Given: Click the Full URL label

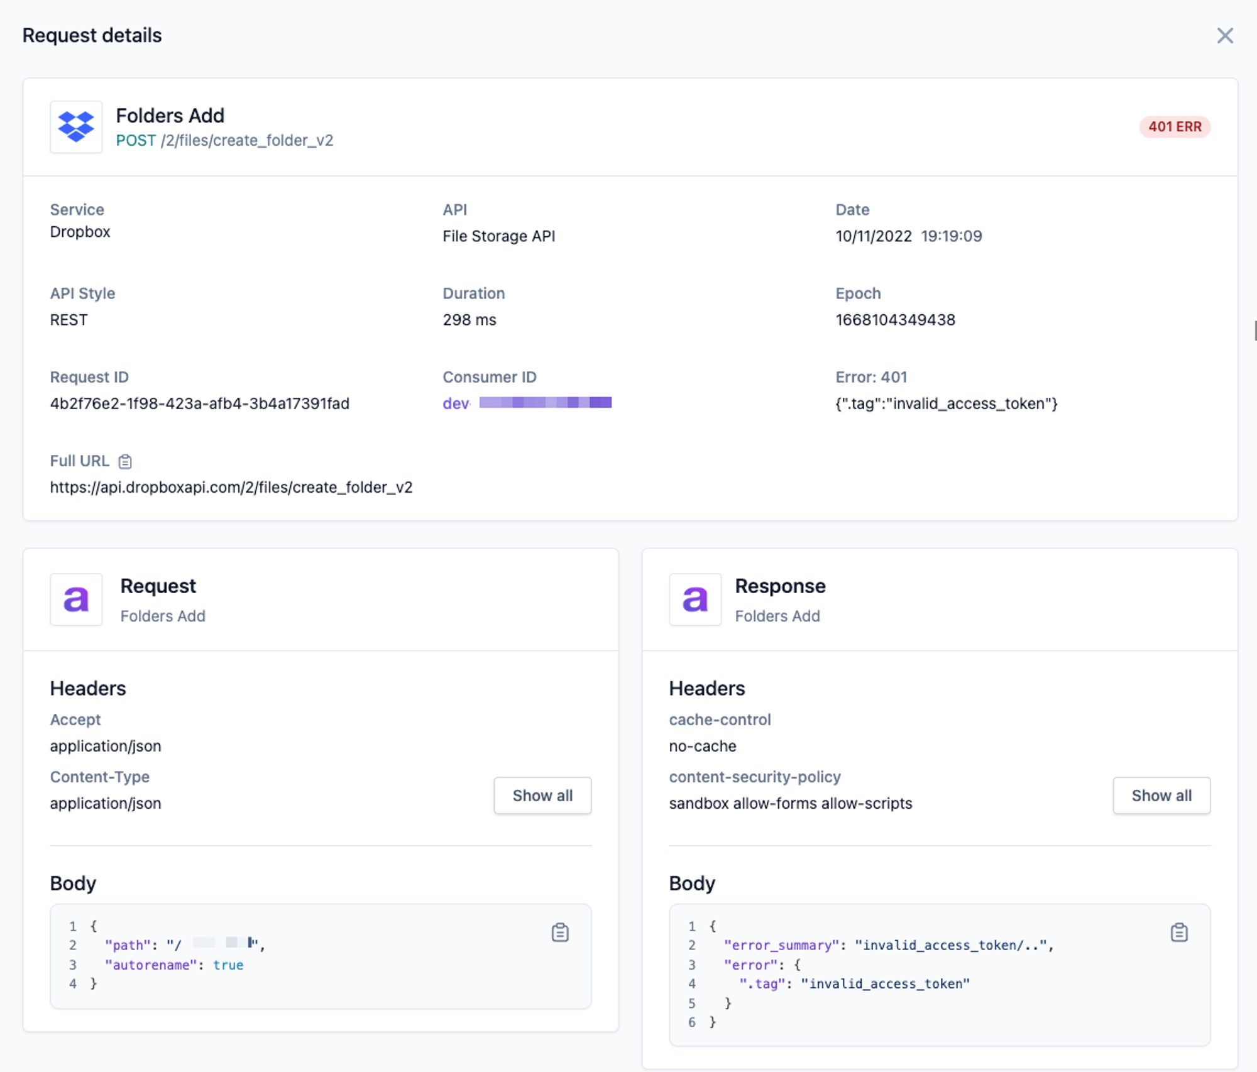Looking at the screenshot, I should (80, 461).
